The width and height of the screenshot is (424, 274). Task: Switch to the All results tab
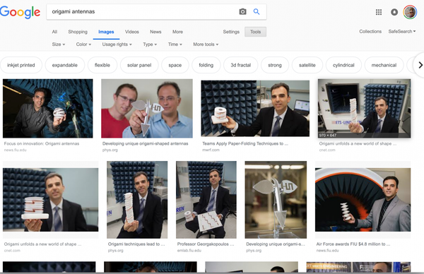tap(54, 32)
